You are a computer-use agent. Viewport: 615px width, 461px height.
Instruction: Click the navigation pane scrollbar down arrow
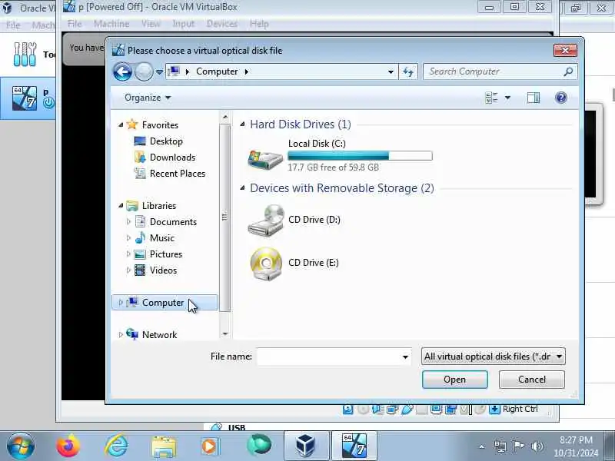(224, 333)
